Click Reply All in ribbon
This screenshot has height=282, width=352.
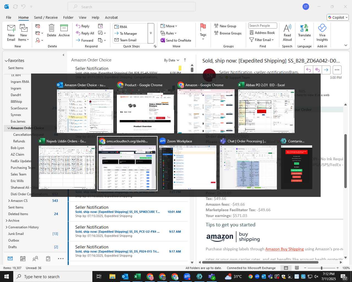click(85, 33)
